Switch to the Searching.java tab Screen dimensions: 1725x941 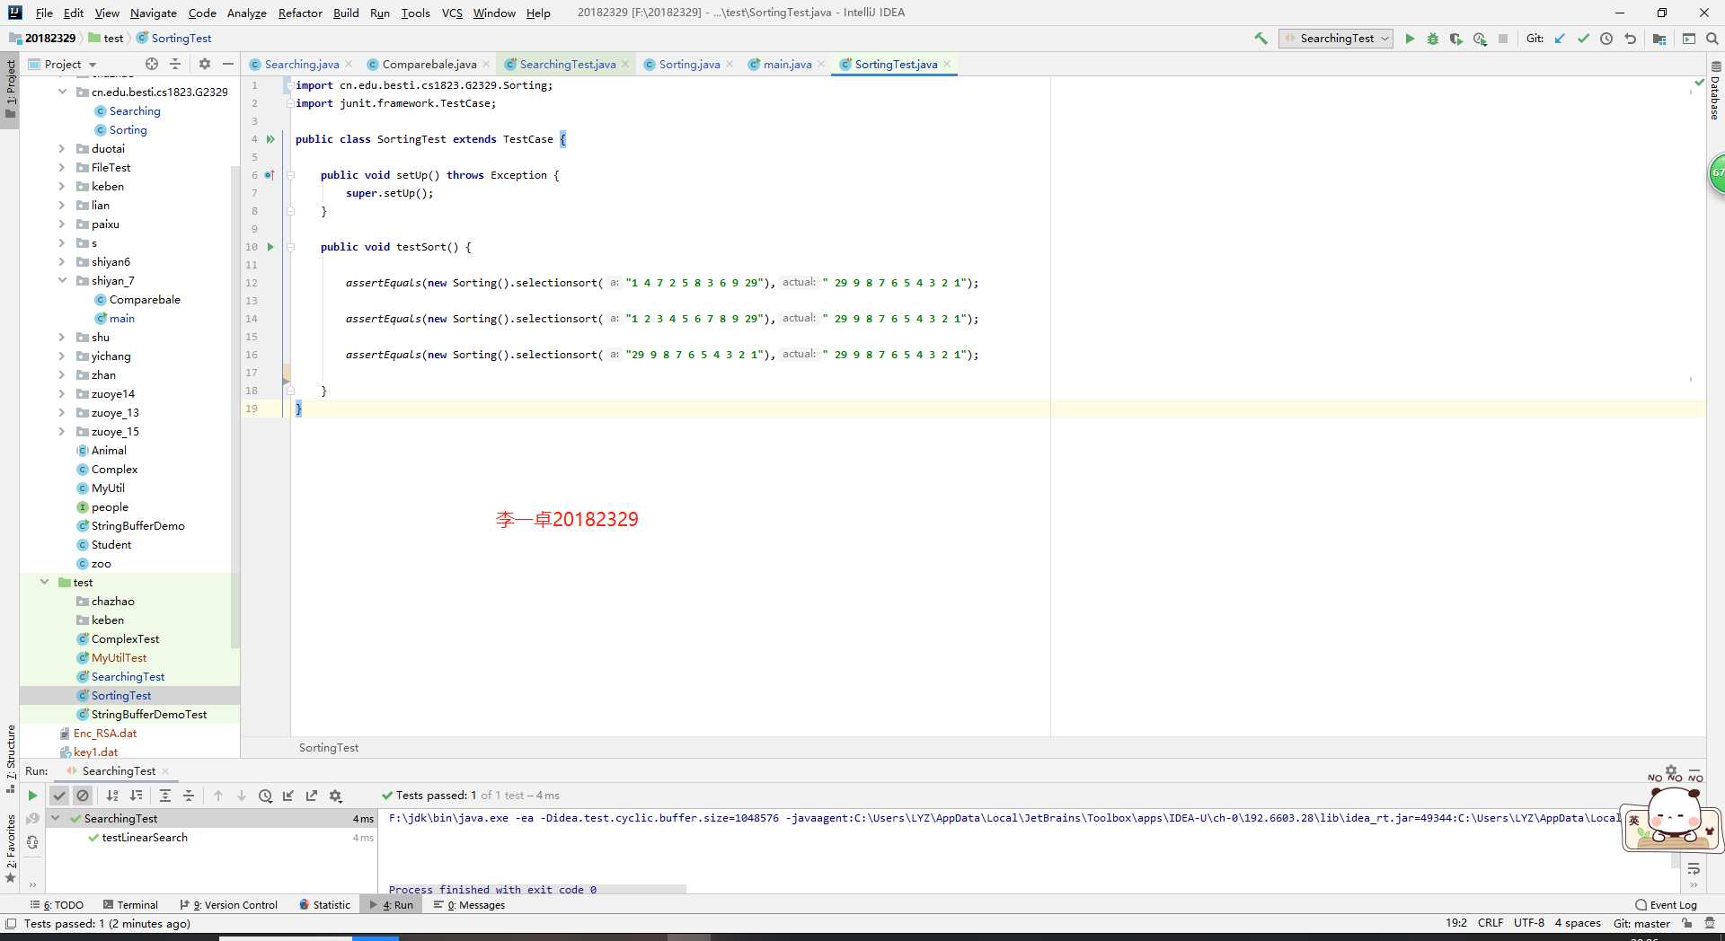301,65
